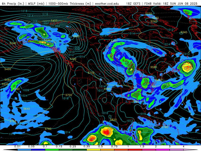
Task: Click the 1002 low pressure label
Action: 129,71
